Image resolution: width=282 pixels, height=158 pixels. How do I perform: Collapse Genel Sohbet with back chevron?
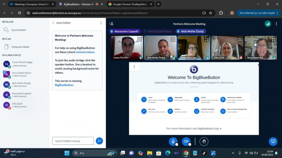click(53, 23)
